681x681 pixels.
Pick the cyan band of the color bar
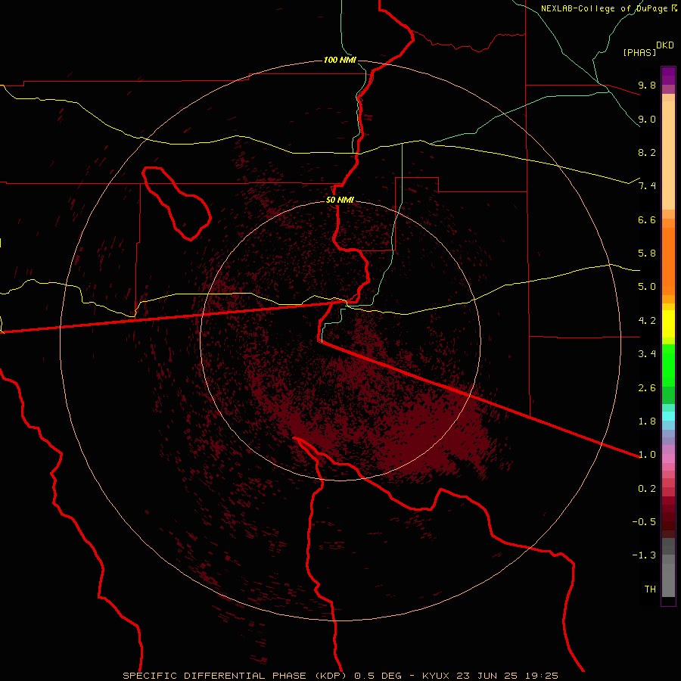668,416
